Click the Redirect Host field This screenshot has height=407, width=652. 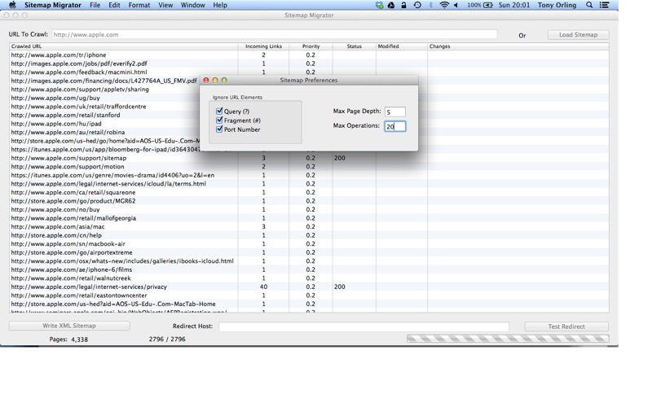pos(363,326)
